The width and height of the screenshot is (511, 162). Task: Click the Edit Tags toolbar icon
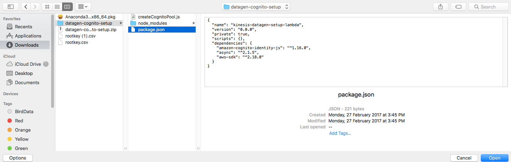pyautogui.click(x=458, y=6)
